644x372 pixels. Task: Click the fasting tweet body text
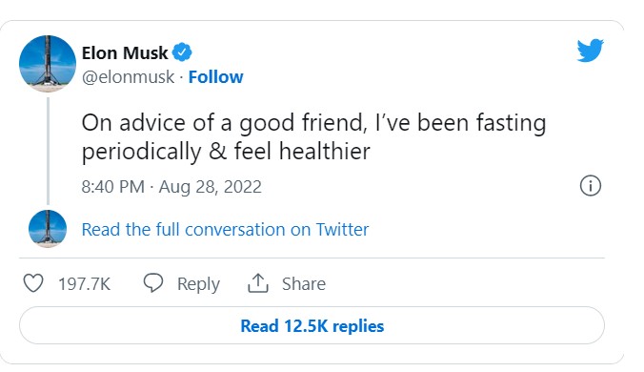[313, 137]
